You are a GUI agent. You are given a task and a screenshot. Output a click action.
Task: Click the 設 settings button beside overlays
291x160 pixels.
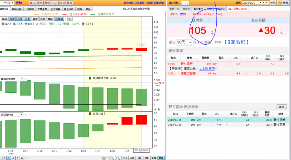pyautogui.click(x=70, y=19)
